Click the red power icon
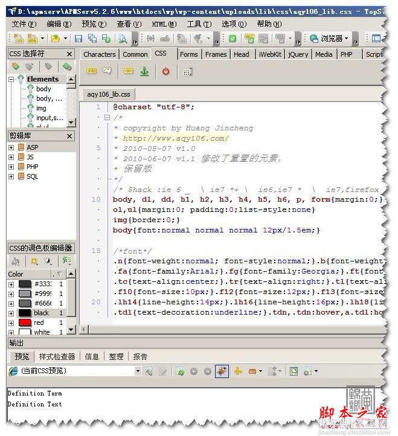The height and width of the screenshot is (436, 398). point(165,71)
